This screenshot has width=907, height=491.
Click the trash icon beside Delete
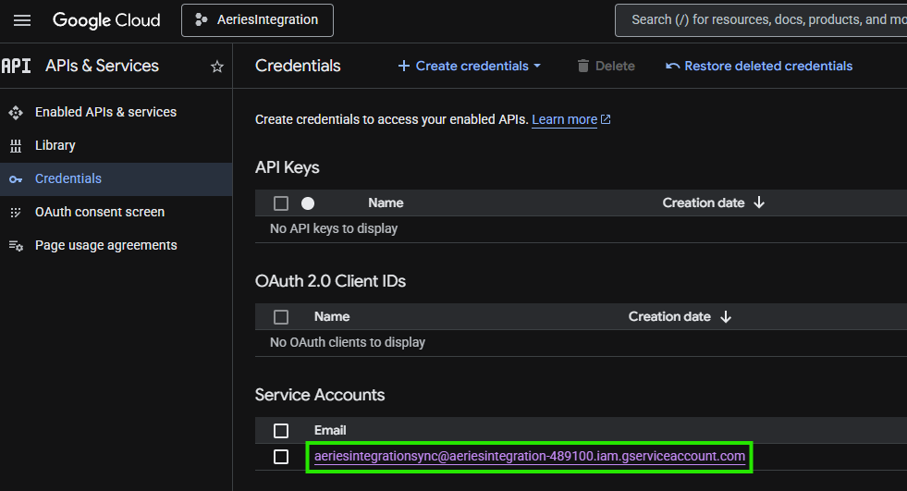pyautogui.click(x=583, y=66)
